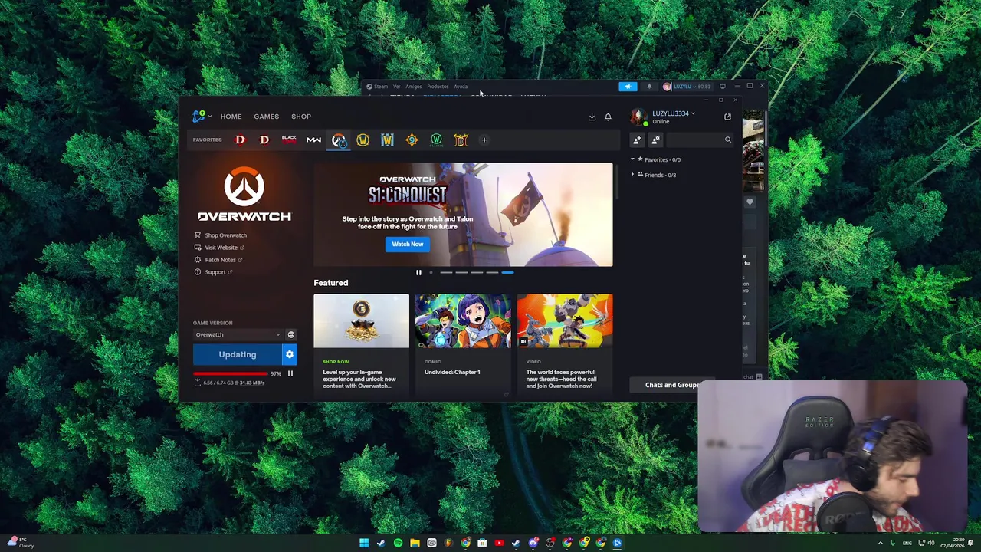Select the World of Warcraft icon
981x552 pixels.
pos(363,140)
